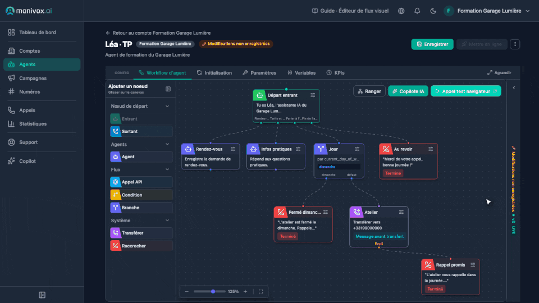This screenshot has width=539, height=303.
Task: Open Copilote IA
Action: click(408, 91)
